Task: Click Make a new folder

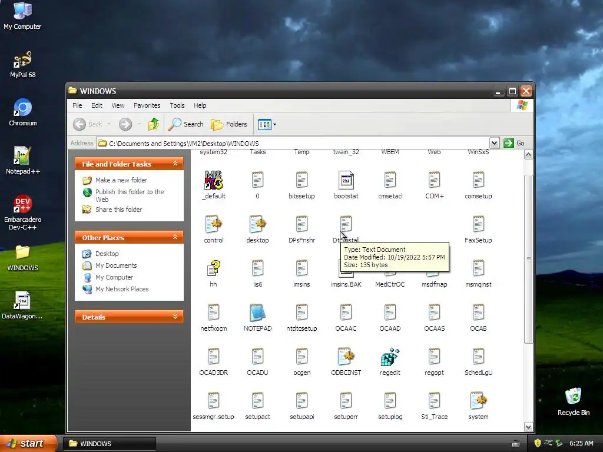Action: pyautogui.click(x=121, y=180)
